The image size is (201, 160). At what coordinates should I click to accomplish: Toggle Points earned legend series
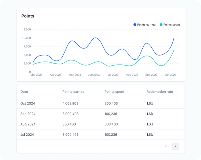(144, 24)
